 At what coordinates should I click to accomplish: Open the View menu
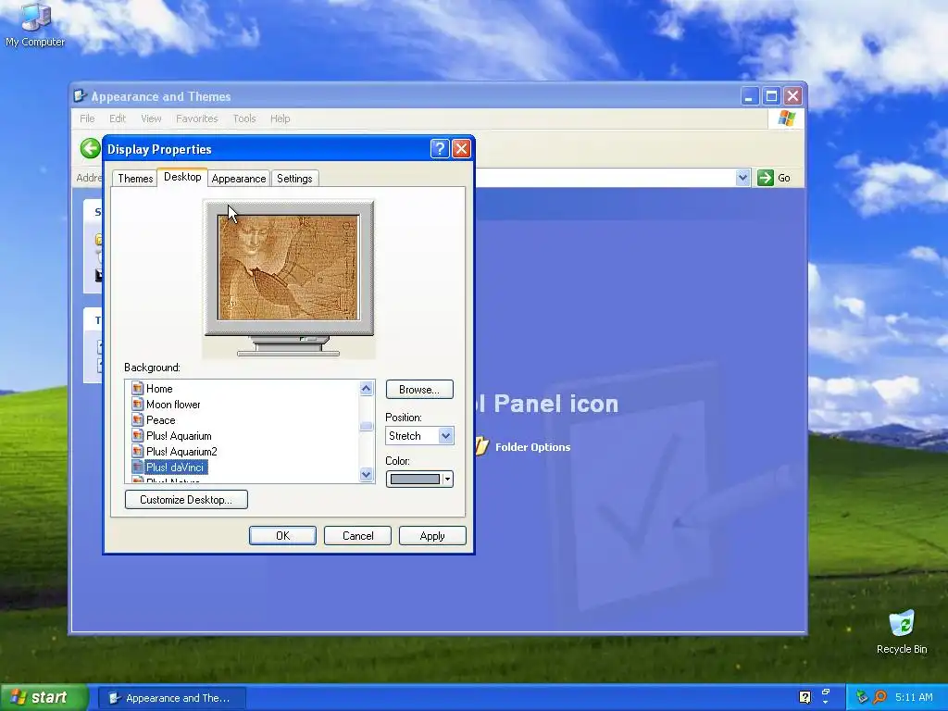coord(151,118)
